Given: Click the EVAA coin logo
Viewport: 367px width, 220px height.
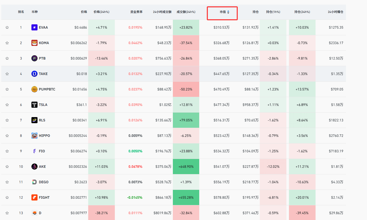Looking at the screenshot, I should point(34,27).
